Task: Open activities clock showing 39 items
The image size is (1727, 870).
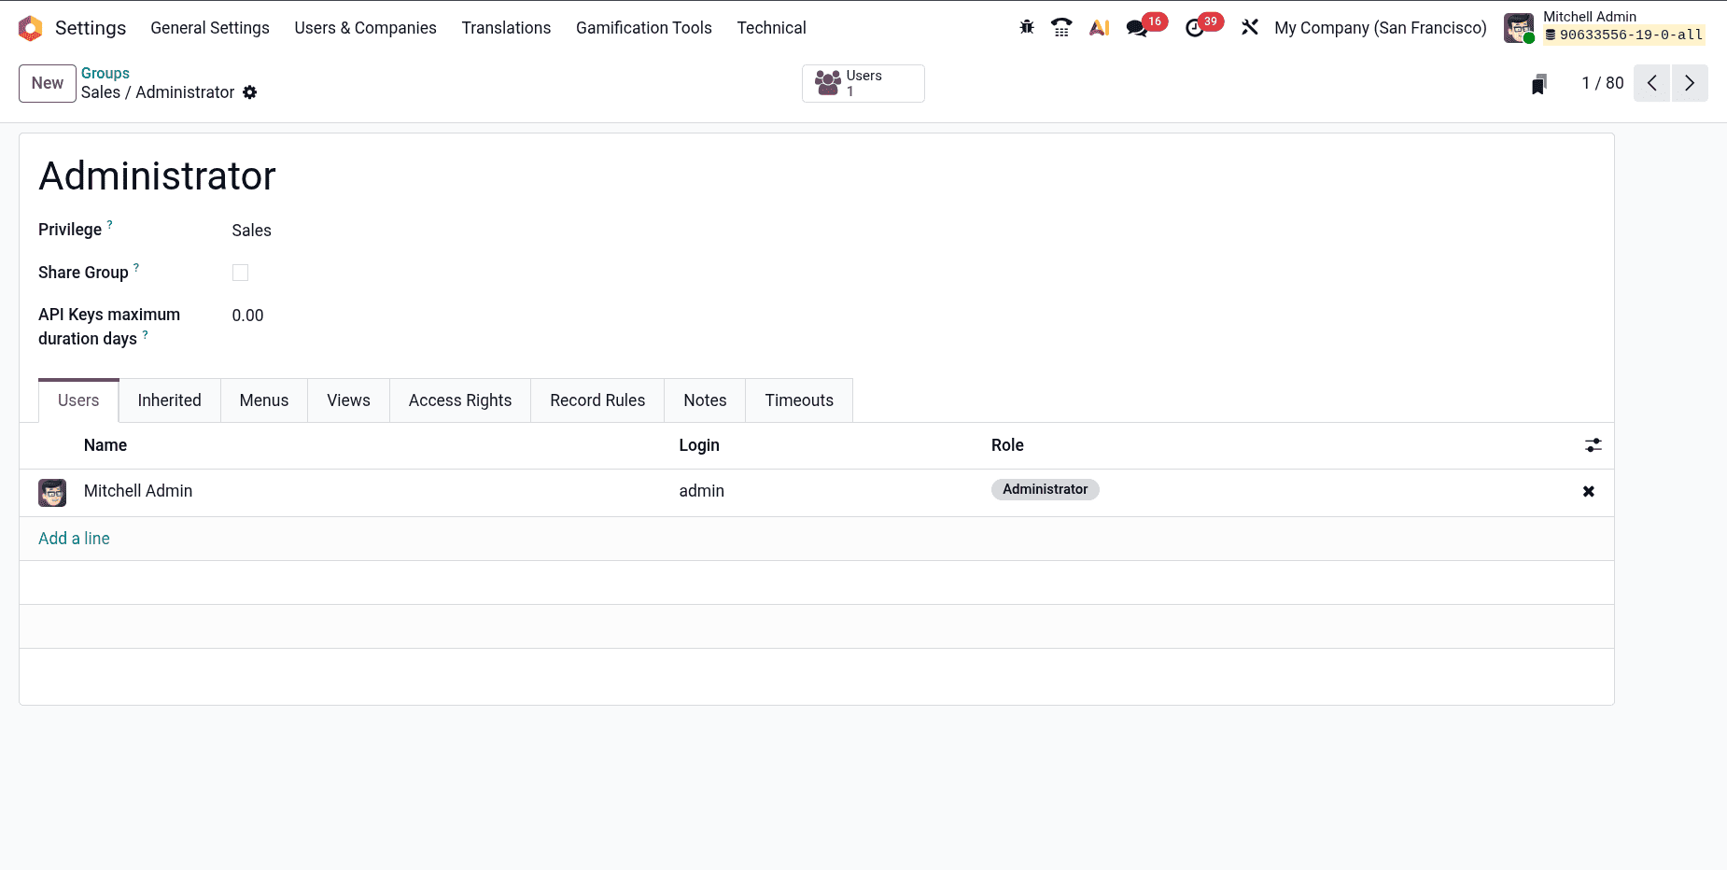Action: coord(1196,27)
